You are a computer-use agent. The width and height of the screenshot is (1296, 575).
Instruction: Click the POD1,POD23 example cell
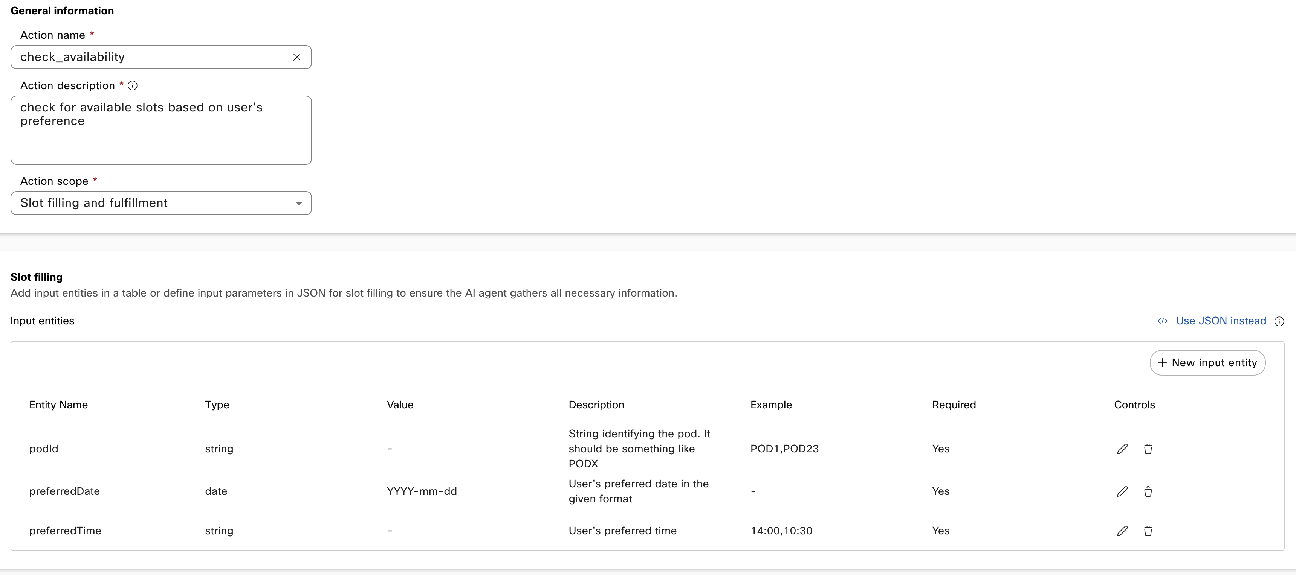784,449
